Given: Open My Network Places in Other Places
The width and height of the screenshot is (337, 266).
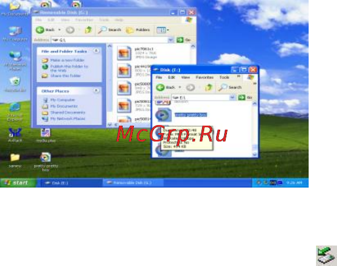Looking at the screenshot, I should 68,119.
